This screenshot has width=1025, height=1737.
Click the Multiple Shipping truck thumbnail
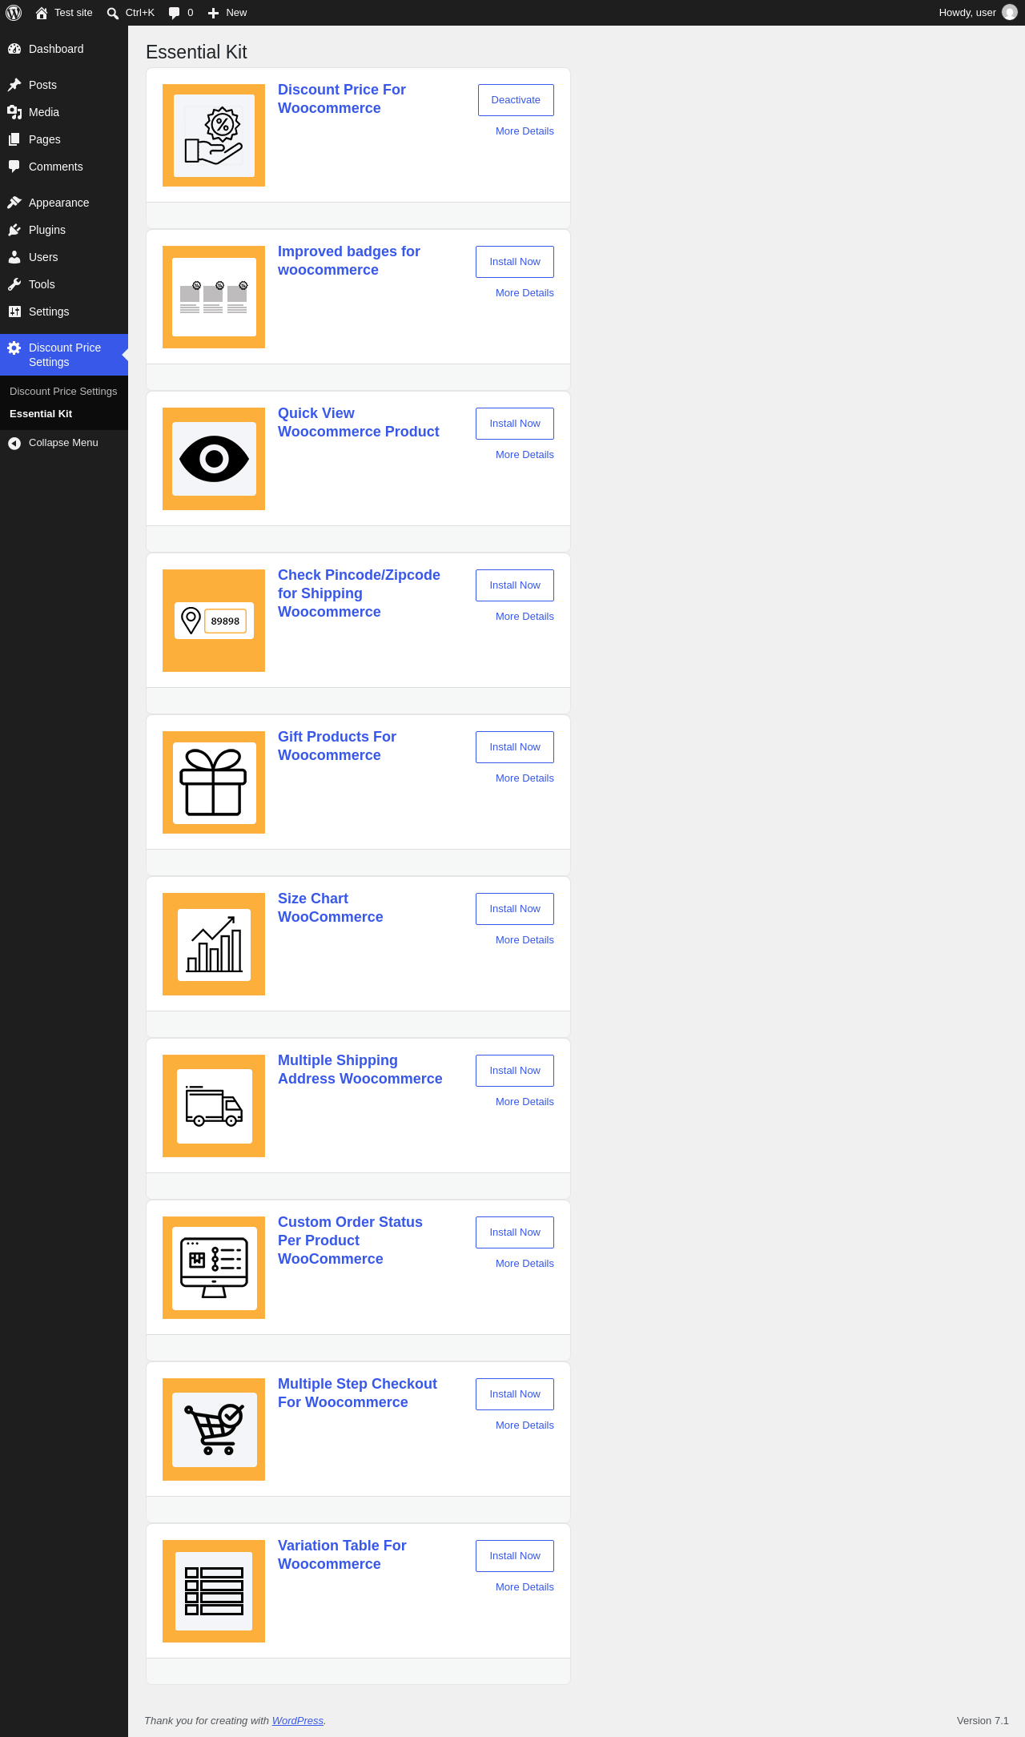[214, 1106]
